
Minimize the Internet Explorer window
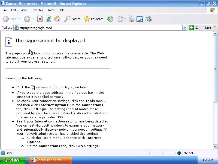(x=202, y=3)
